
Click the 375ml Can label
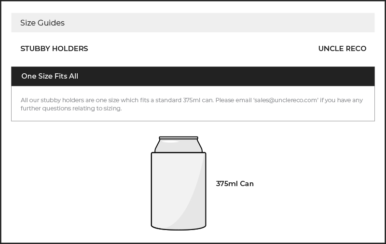[235, 184]
